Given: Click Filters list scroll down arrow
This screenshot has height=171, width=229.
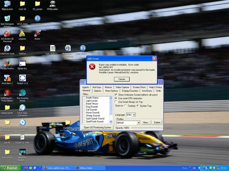Looking at the screenshot, I should pos(111,122).
